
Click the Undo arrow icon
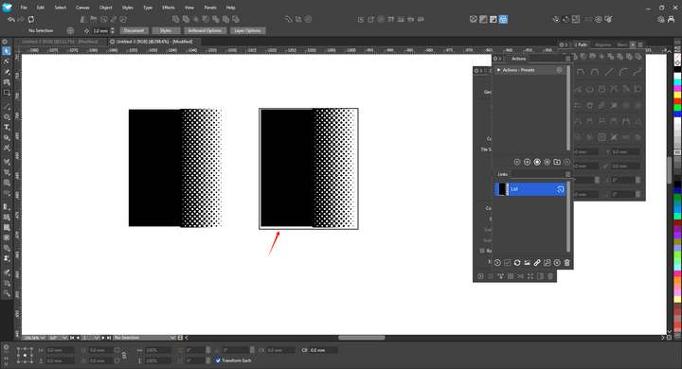coord(10,20)
